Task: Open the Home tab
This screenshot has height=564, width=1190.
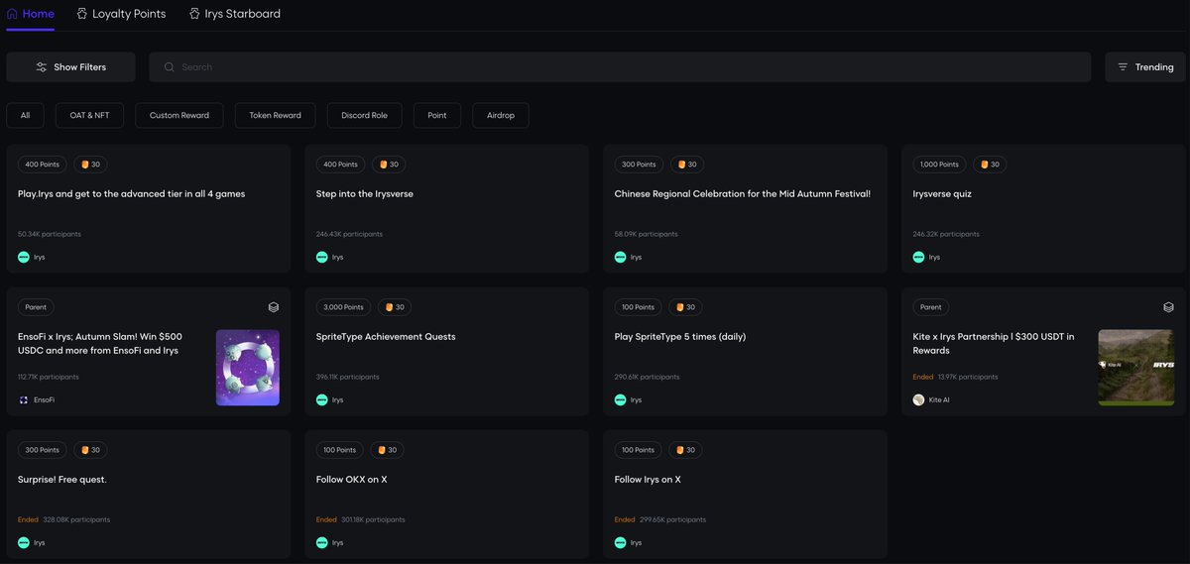Action: pos(31,14)
